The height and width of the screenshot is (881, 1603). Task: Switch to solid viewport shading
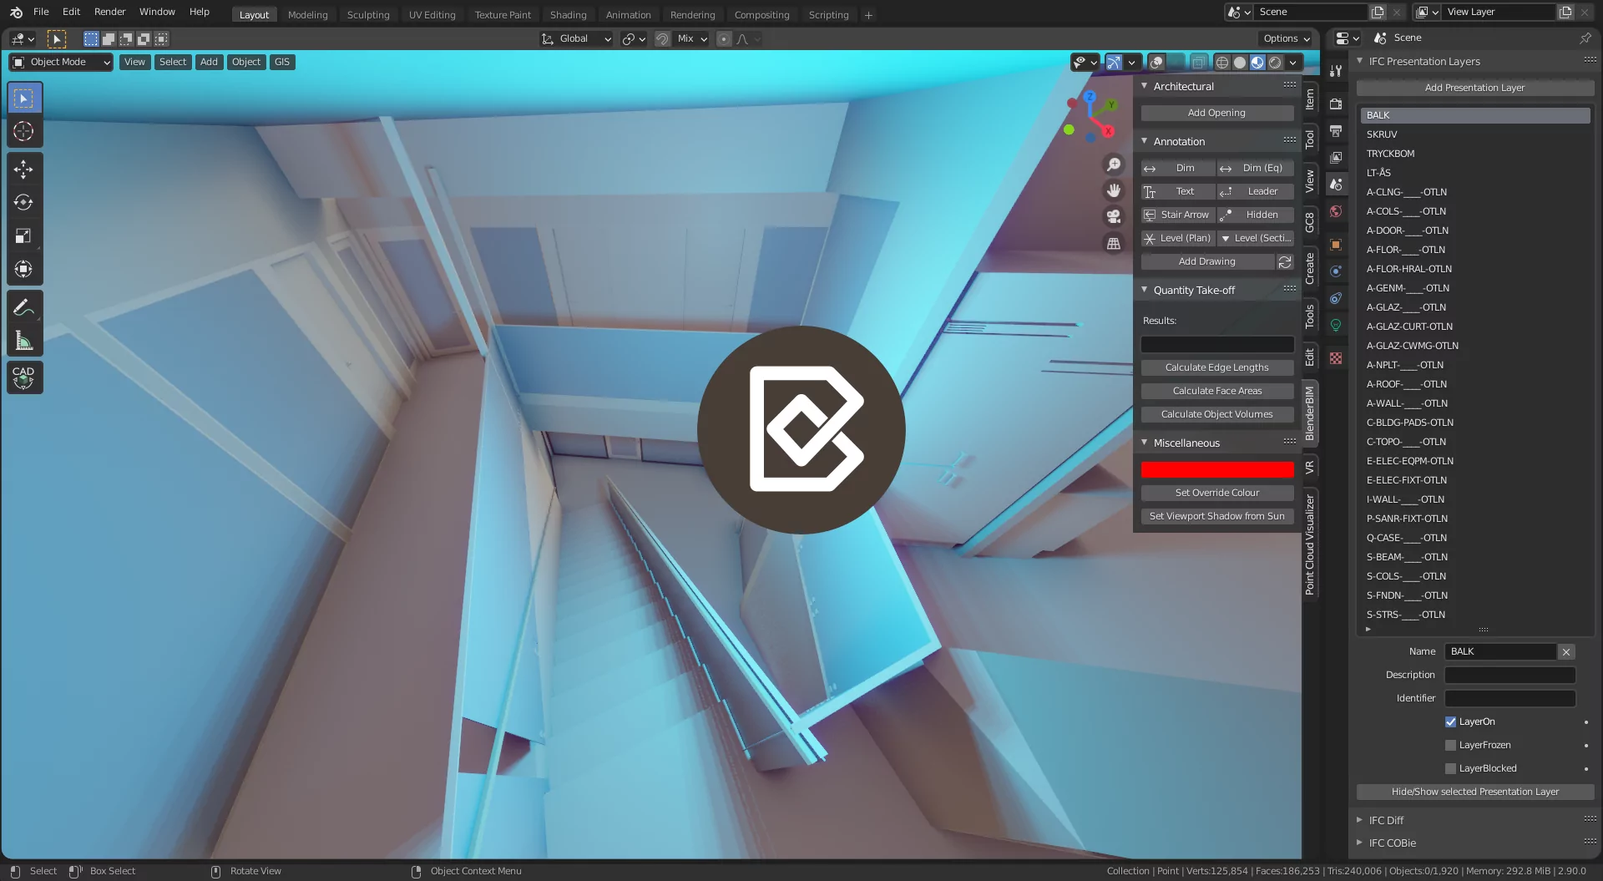1240,62
